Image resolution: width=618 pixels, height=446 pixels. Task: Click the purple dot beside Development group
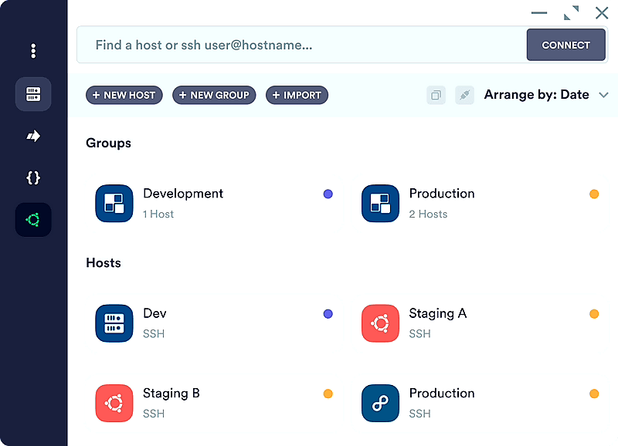pyautogui.click(x=328, y=194)
